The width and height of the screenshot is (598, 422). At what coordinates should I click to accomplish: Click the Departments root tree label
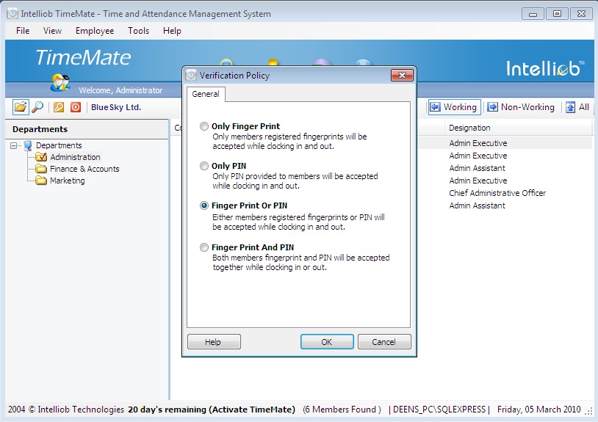coord(59,145)
